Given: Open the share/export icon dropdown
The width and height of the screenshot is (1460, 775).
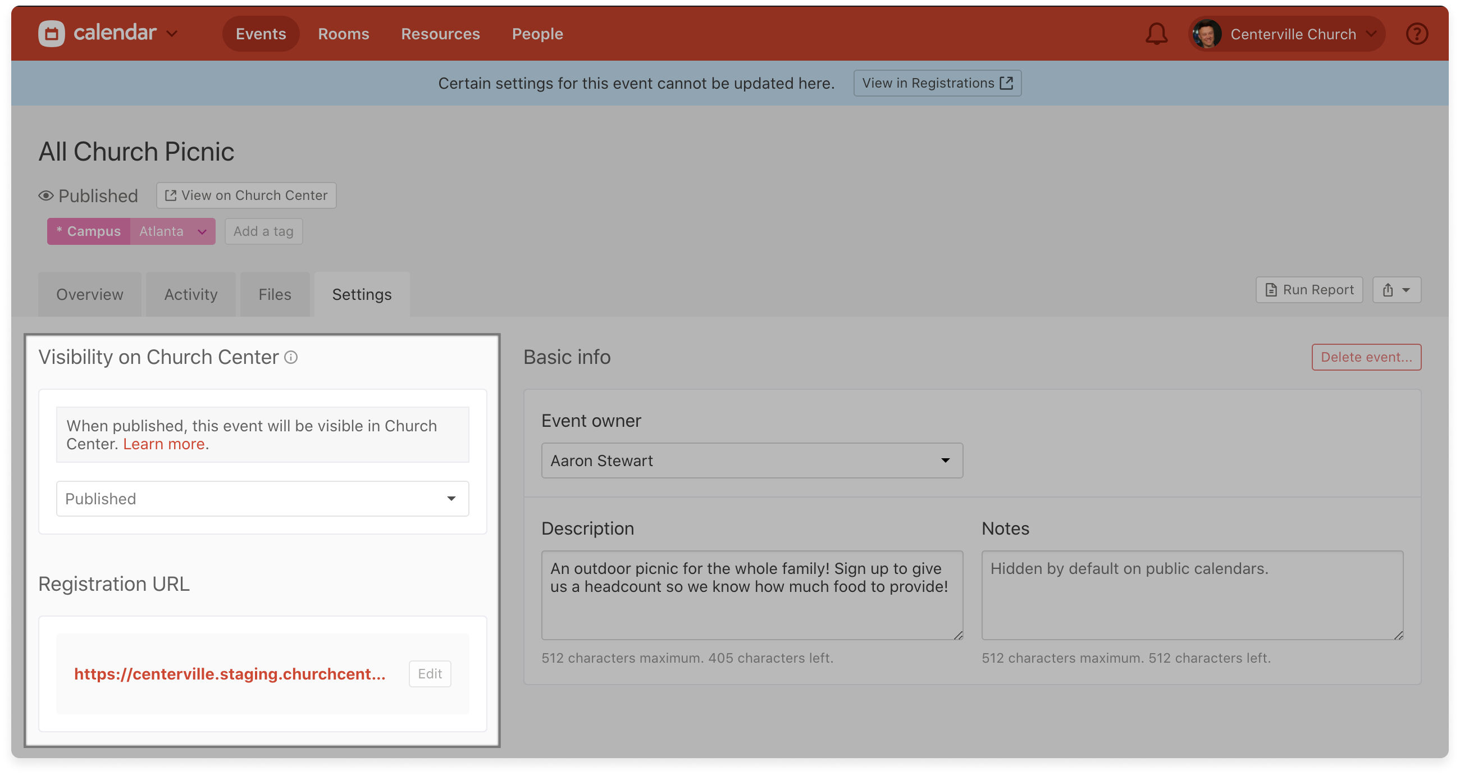Looking at the screenshot, I should tap(1396, 290).
